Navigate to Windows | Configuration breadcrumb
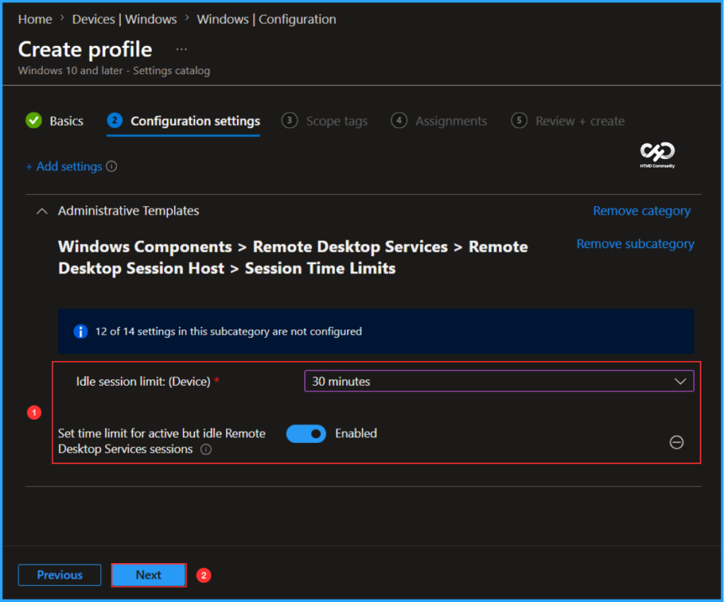Screen dimensions: 724x602 267,19
